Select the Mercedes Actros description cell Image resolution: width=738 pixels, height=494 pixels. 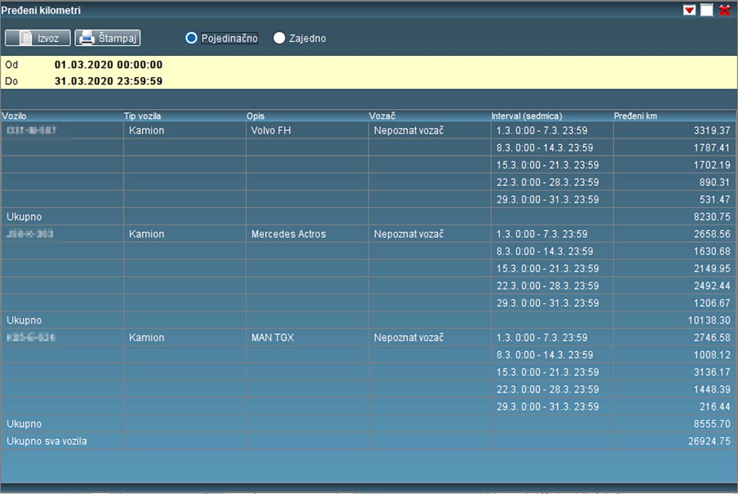288,234
